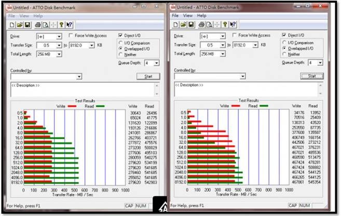Select I/O Comparison radio in left window
Viewport: 341px width, 216px height.
(x=121, y=43)
